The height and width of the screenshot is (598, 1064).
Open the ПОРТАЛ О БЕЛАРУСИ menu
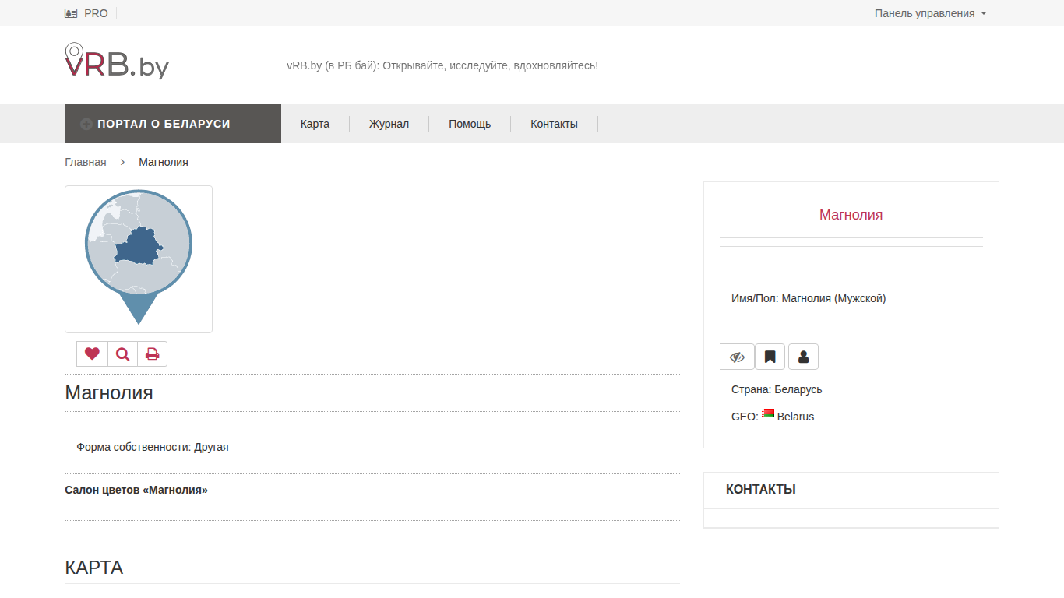coord(173,124)
